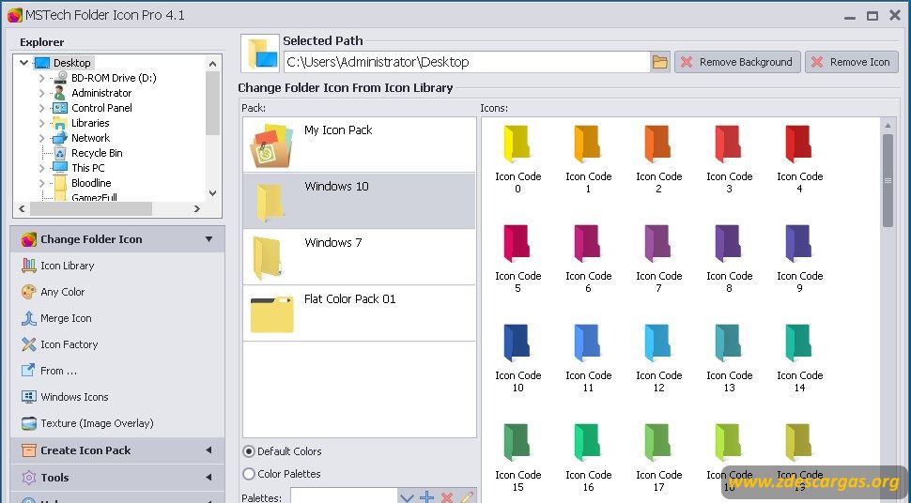
Task: Pick the teal Icon Code 14 folder
Action: point(799,343)
